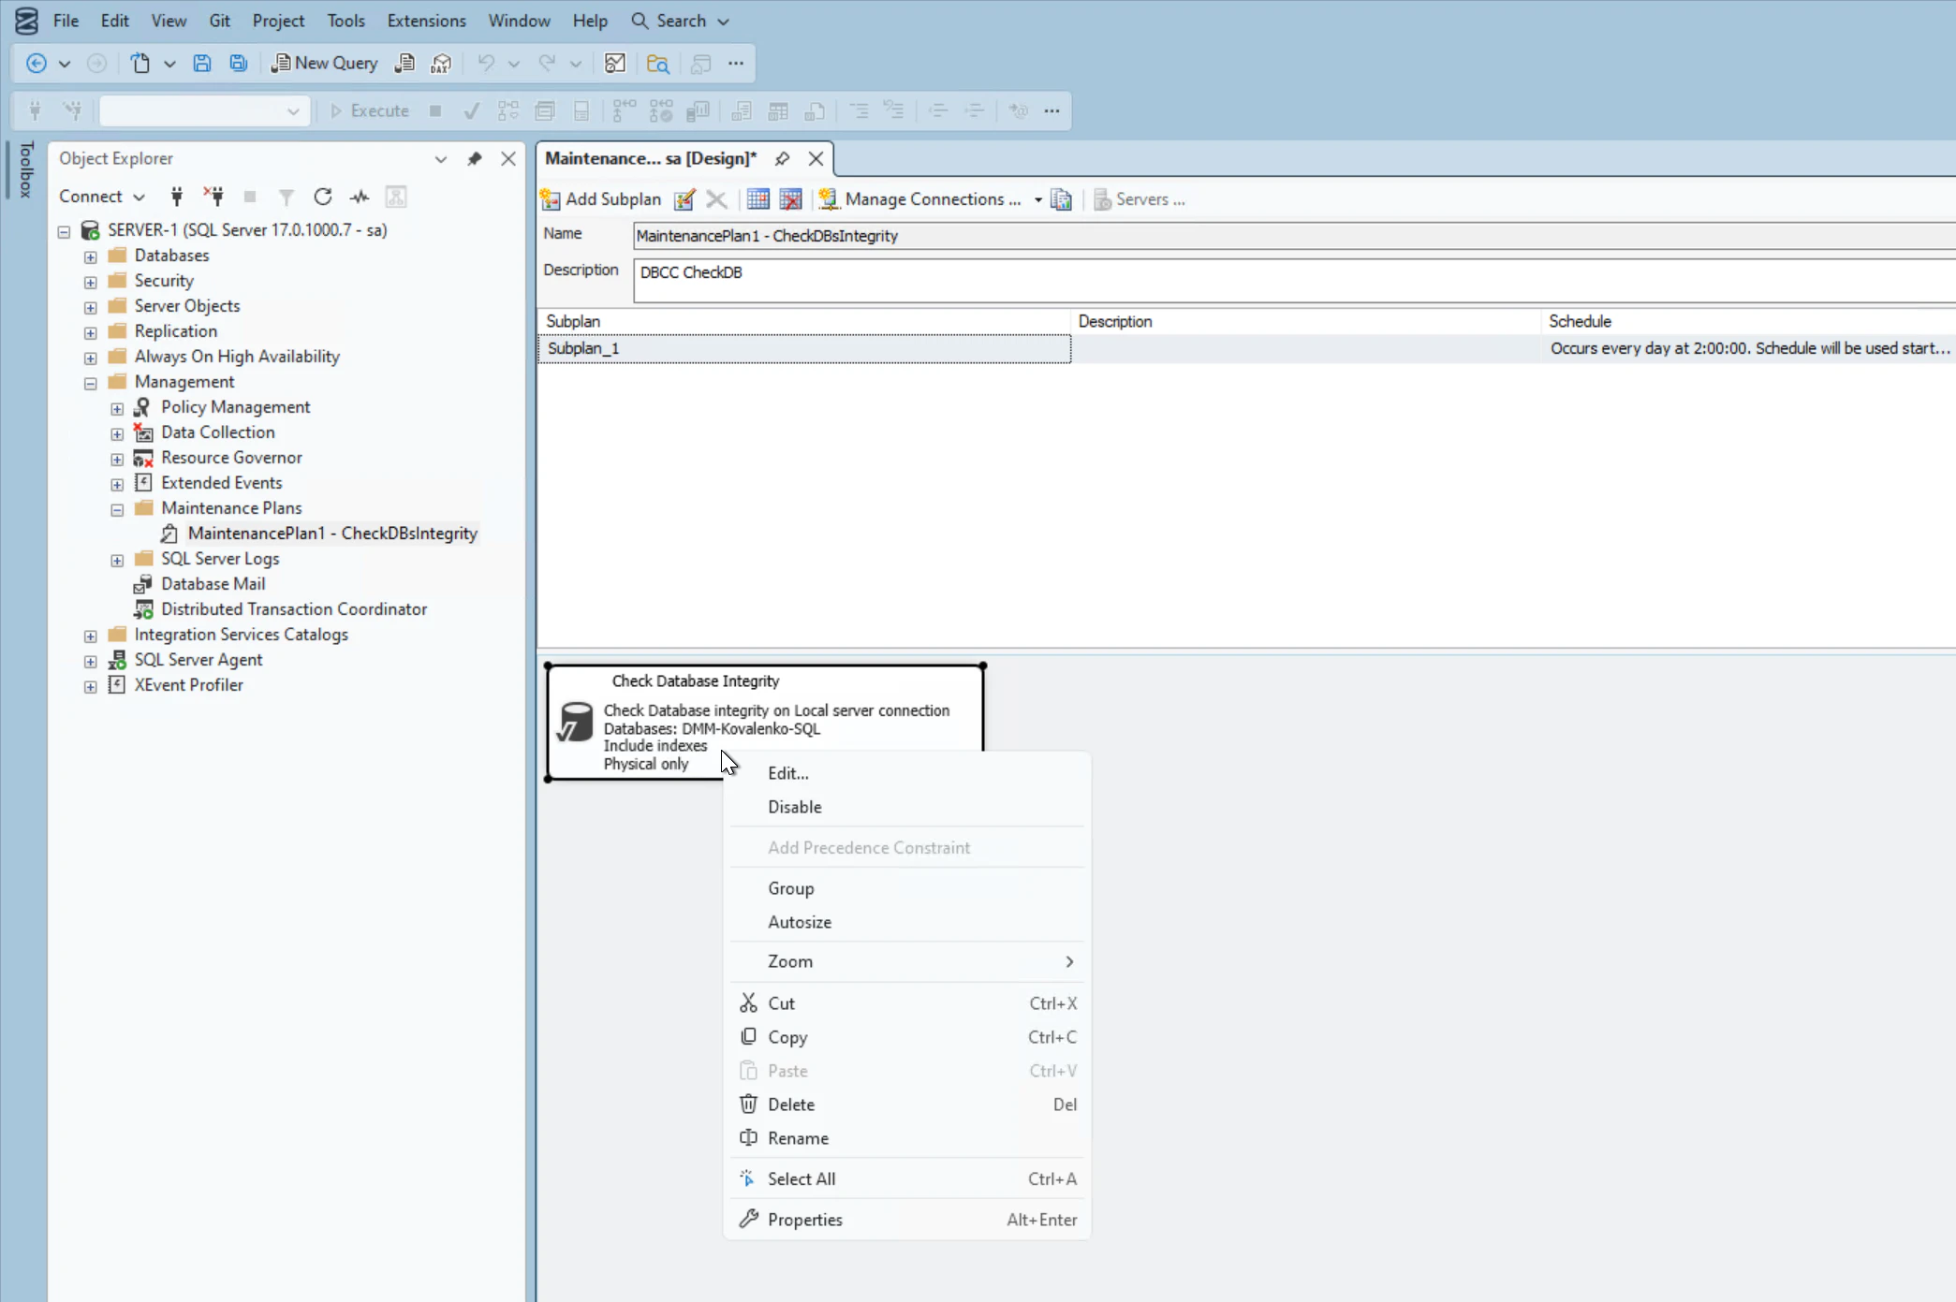Remove the subplan schedule with red-X calendar icon
The image size is (1956, 1302).
(791, 199)
